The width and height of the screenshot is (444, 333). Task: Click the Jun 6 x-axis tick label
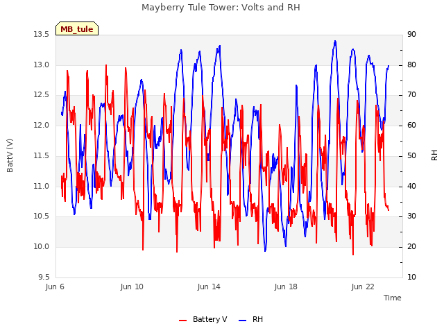point(55,287)
